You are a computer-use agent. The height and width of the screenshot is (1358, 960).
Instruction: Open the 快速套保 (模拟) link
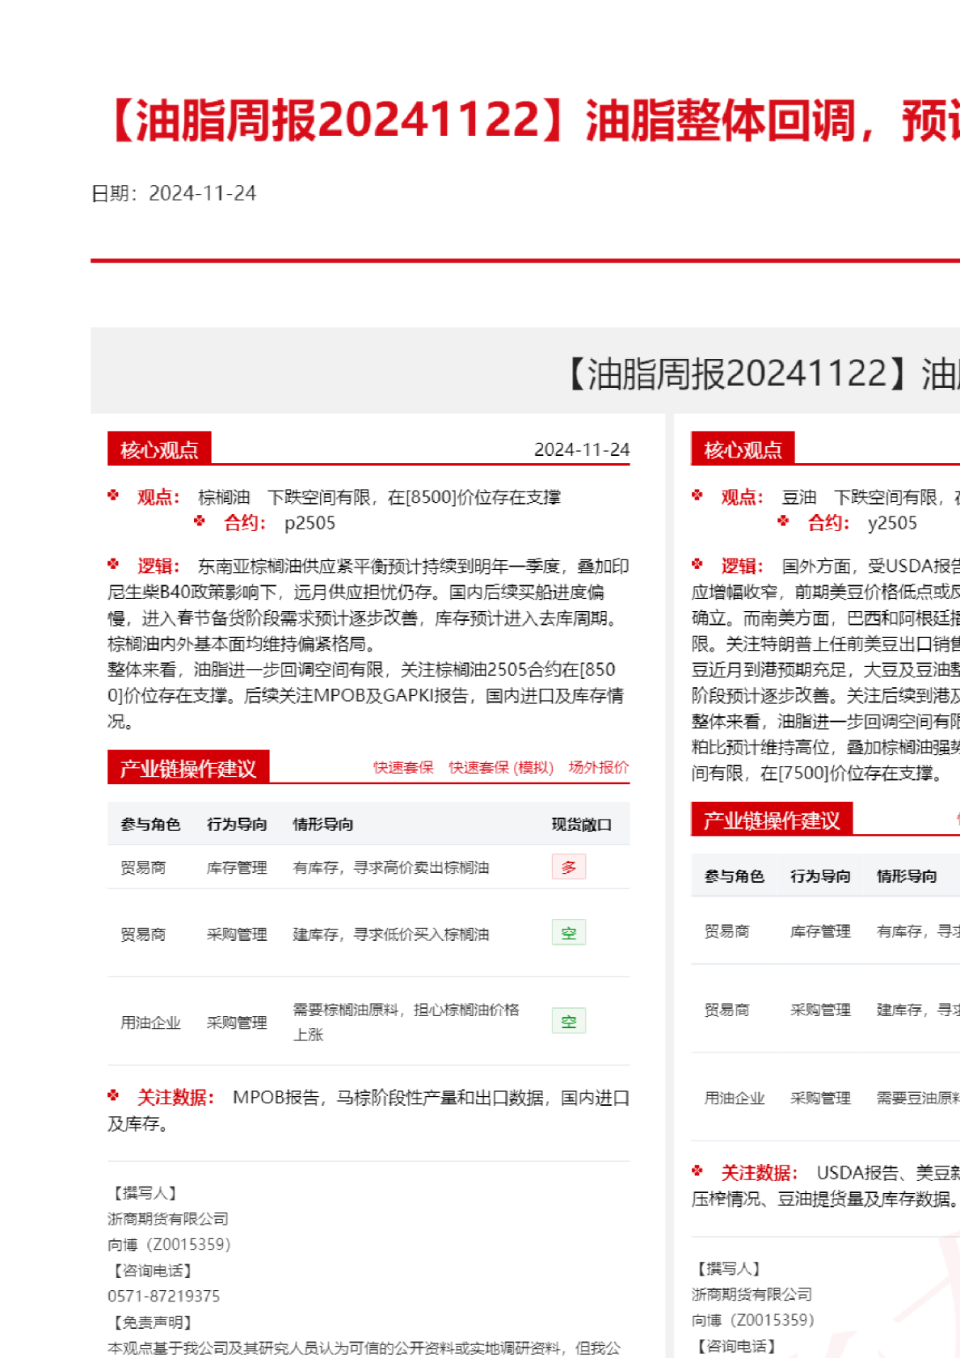click(x=501, y=767)
